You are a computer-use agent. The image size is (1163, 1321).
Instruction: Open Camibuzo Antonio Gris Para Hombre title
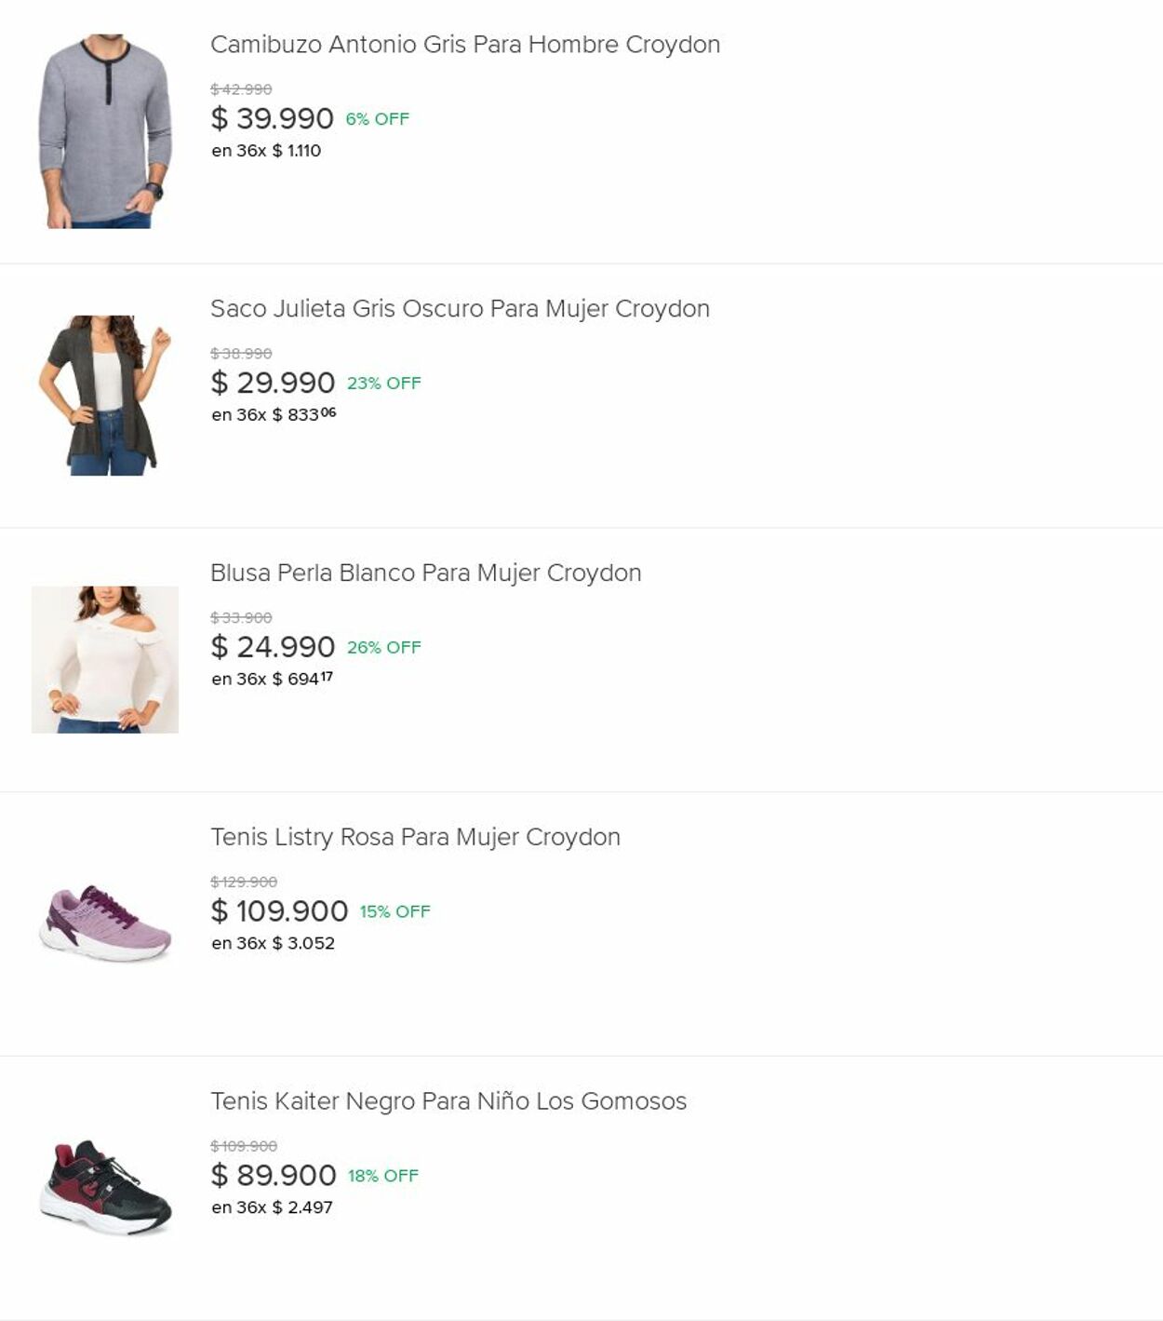(464, 45)
